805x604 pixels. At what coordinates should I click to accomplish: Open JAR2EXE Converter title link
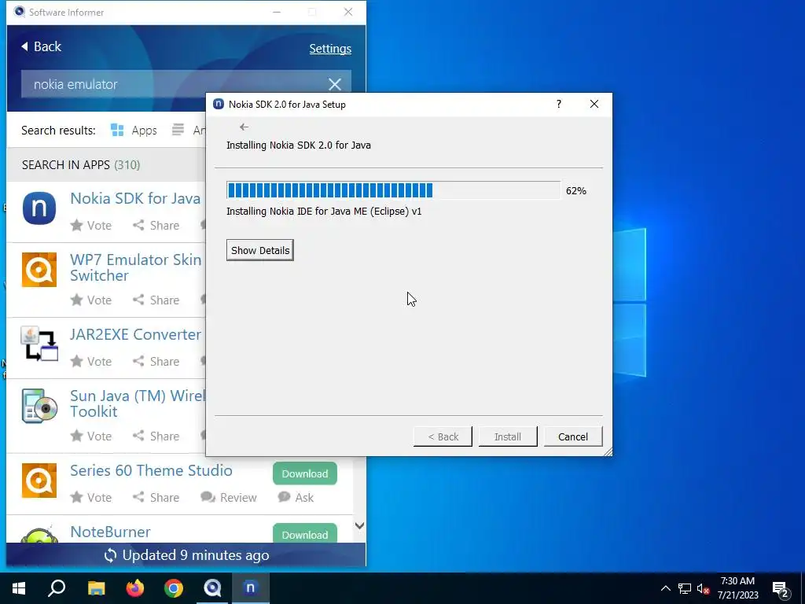point(135,334)
